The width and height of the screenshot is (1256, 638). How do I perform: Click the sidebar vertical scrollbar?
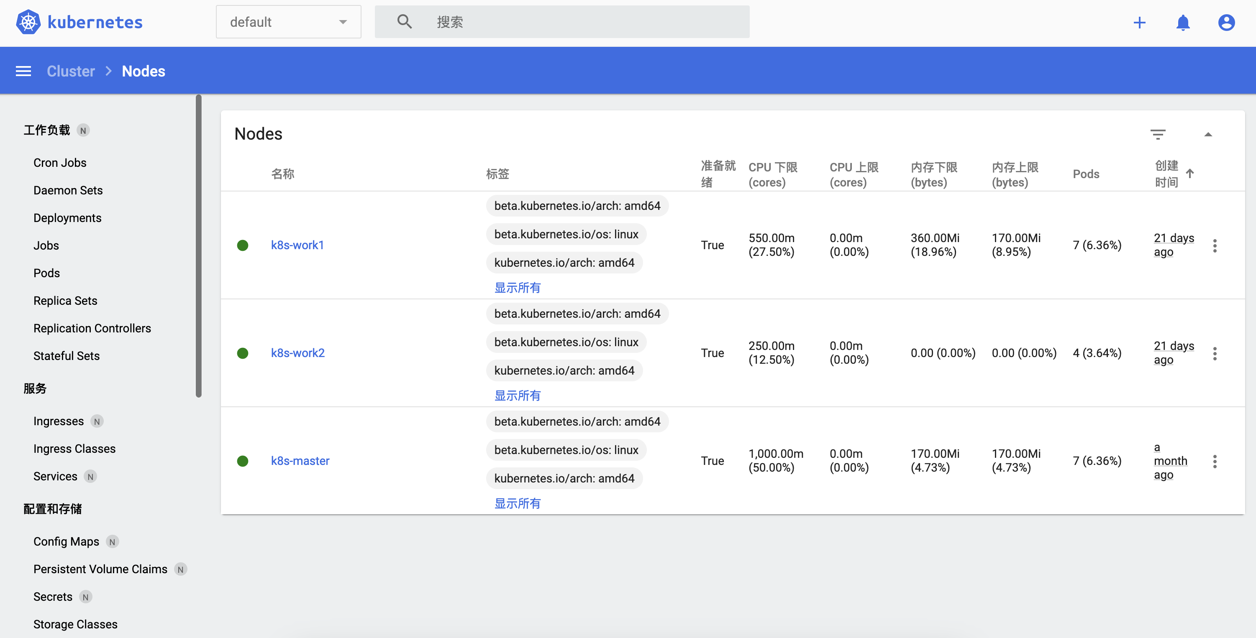(198, 246)
